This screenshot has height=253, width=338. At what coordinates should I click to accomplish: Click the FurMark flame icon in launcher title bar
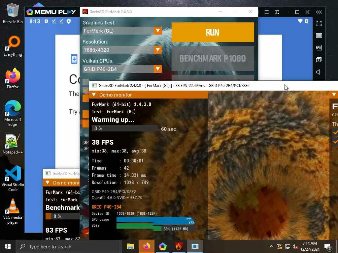[x=85, y=12]
